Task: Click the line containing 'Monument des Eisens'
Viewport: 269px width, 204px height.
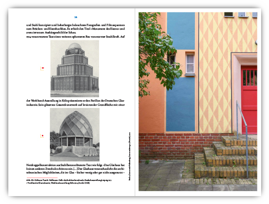Action: click(75, 29)
